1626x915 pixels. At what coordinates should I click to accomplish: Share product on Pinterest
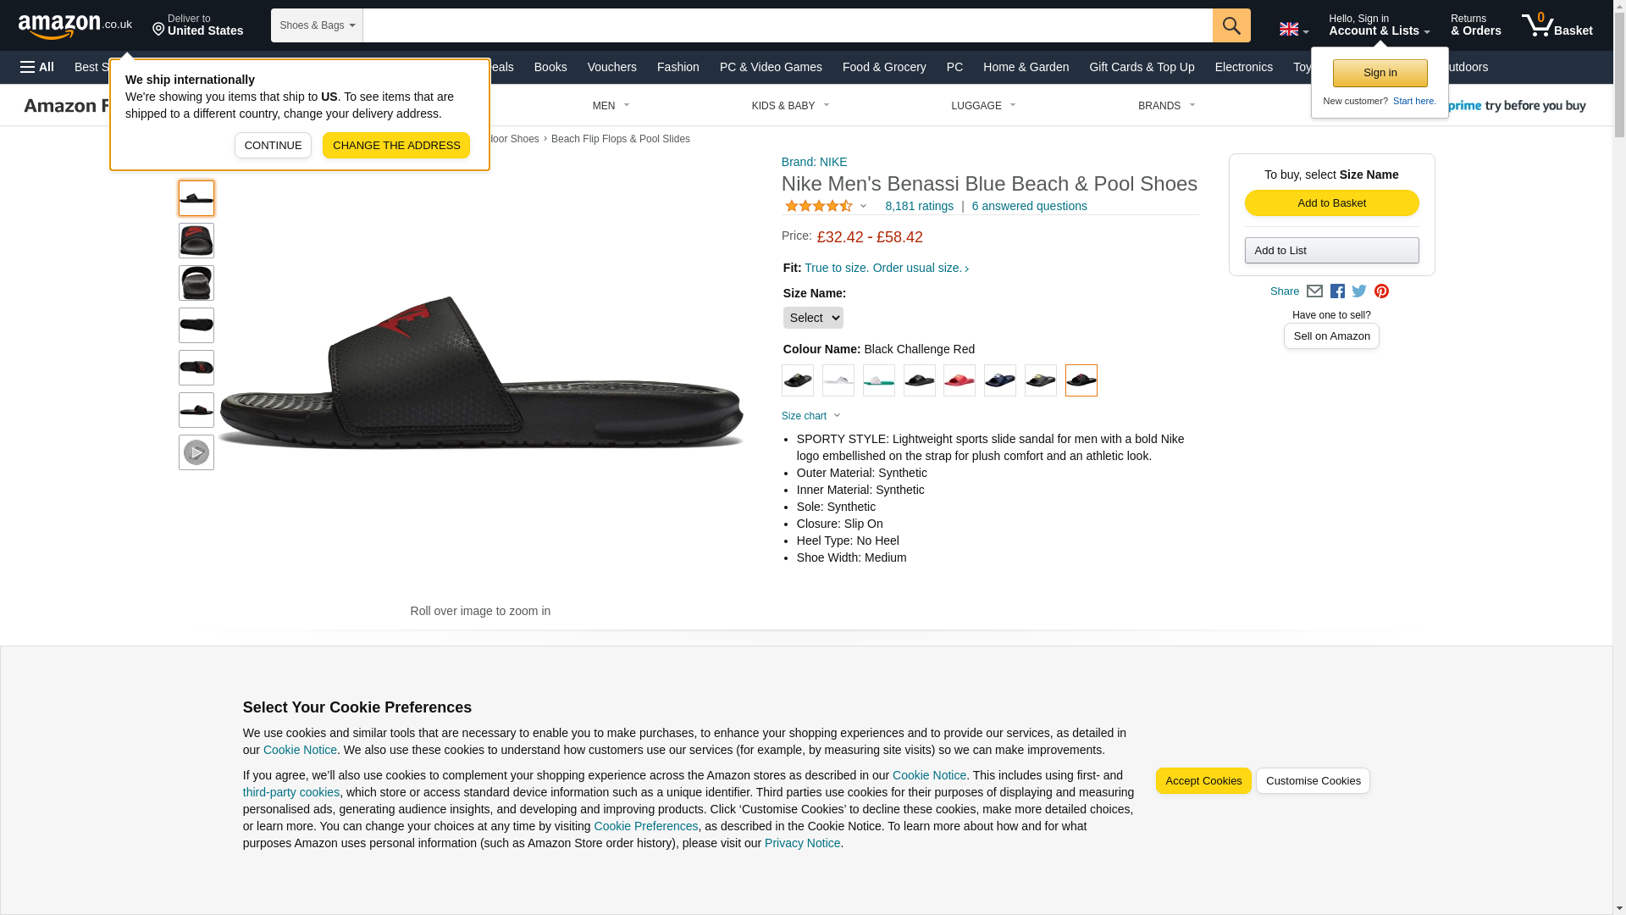click(1381, 291)
